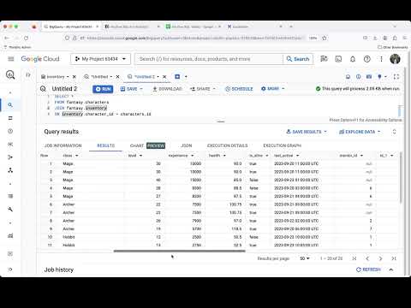Open the Results per page 50 selector
The image size is (411, 308).
coord(304,258)
